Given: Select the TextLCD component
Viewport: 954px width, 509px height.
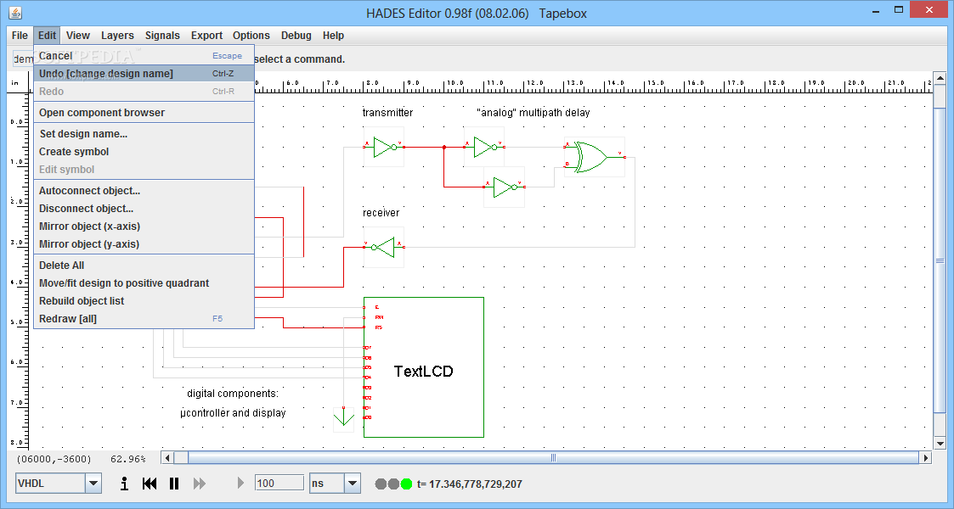Looking at the screenshot, I should tap(423, 367).
